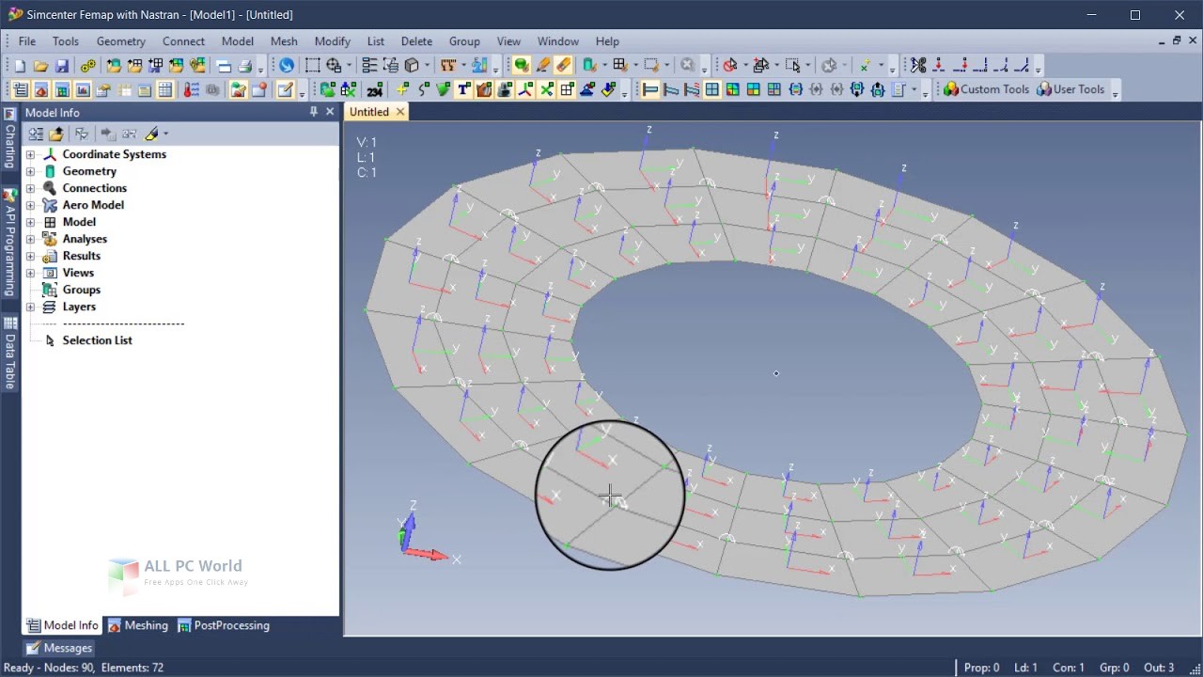This screenshot has height=677, width=1203.
Task: Click the folder-with-arrow icon in Model Info
Action: point(56,134)
